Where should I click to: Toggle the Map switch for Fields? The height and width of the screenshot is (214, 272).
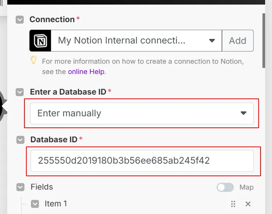225,187
